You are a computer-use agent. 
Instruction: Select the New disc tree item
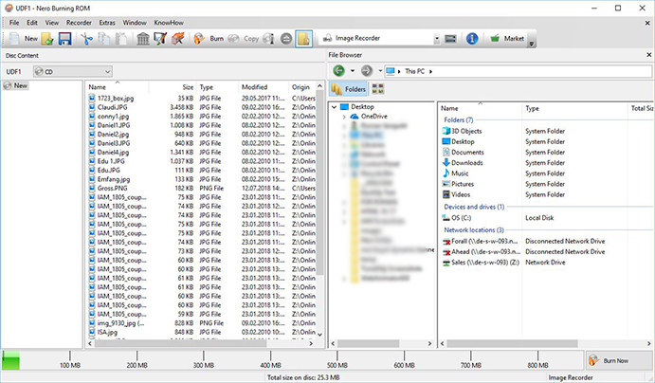pyautogui.click(x=16, y=85)
